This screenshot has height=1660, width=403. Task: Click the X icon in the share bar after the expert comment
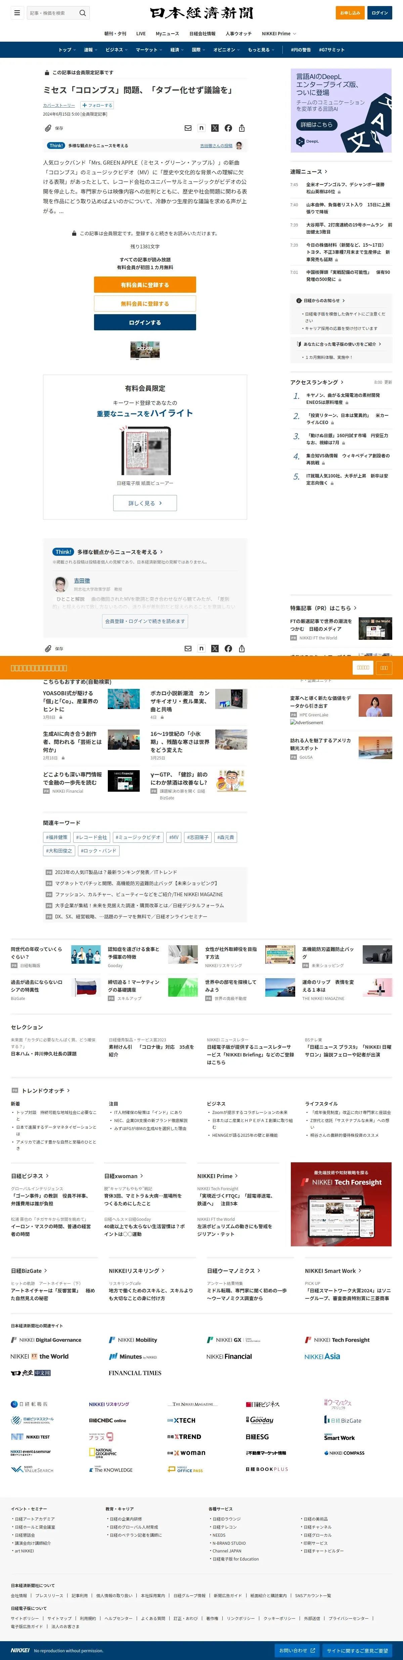pyautogui.click(x=215, y=648)
